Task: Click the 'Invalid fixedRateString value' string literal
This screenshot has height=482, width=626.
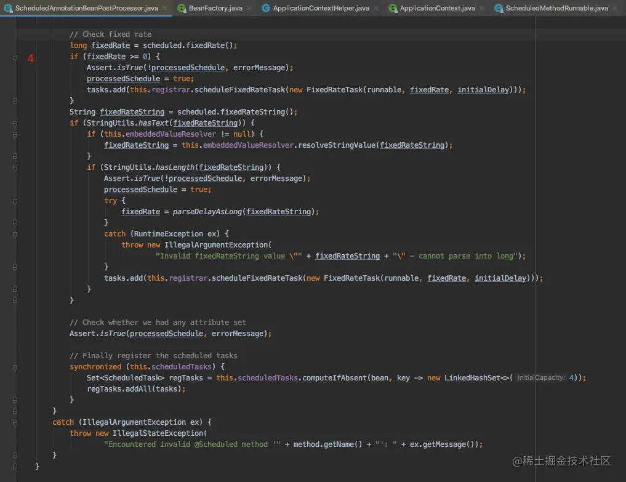Action: [x=229, y=256]
